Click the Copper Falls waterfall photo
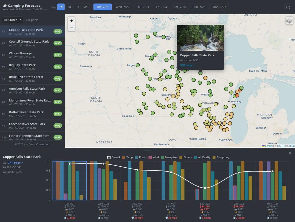Image resolution: width=295 pixels, height=222 pixels. tap(200, 38)
